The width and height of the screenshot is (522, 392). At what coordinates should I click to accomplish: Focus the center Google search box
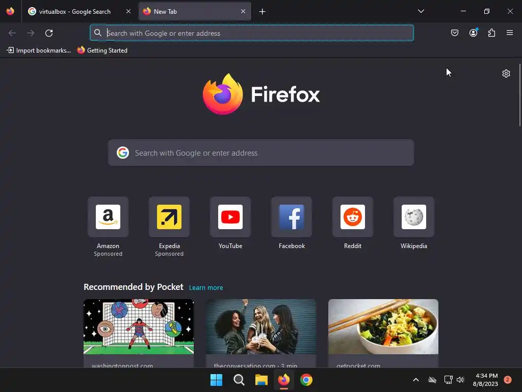tap(260, 153)
